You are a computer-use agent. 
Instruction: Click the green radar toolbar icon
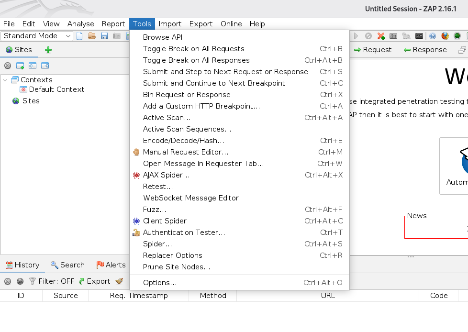(x=457, y=36)
